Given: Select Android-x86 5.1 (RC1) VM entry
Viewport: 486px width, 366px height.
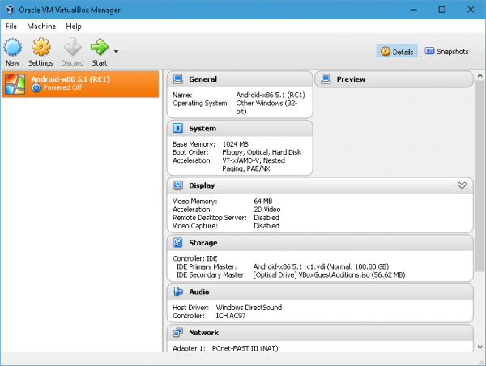Looking at the screenshot, I should pos(80,84).
